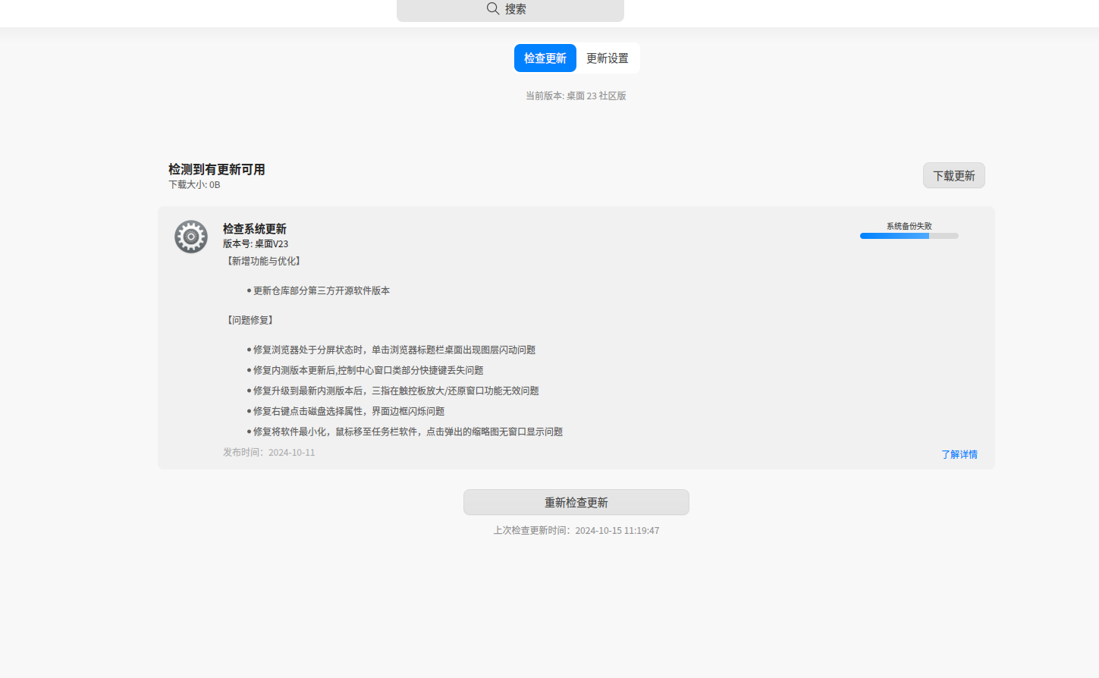Open the 了解详情 link
This screenshot has width=1099, height=678.
[x=959, y=454]
